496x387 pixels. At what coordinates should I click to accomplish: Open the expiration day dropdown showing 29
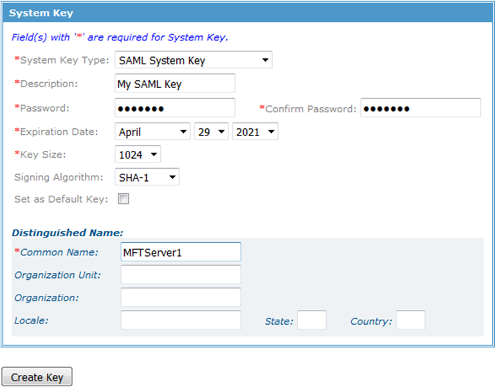click(x=211, y=132)
